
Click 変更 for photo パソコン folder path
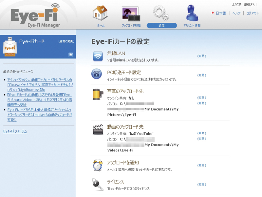coord(202,103)
